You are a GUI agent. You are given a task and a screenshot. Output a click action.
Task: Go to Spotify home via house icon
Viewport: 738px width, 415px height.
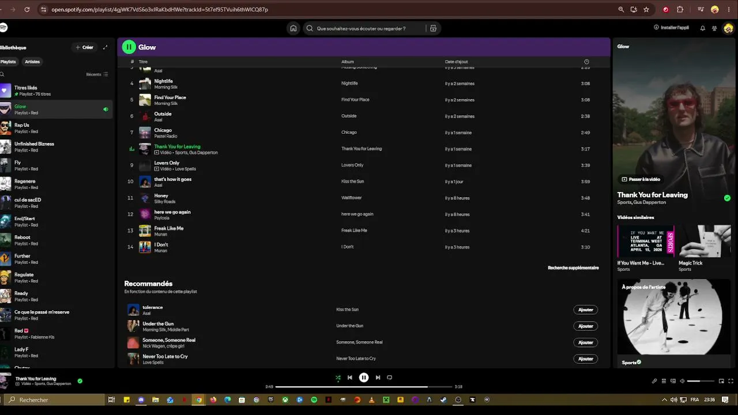coord(293,28)
